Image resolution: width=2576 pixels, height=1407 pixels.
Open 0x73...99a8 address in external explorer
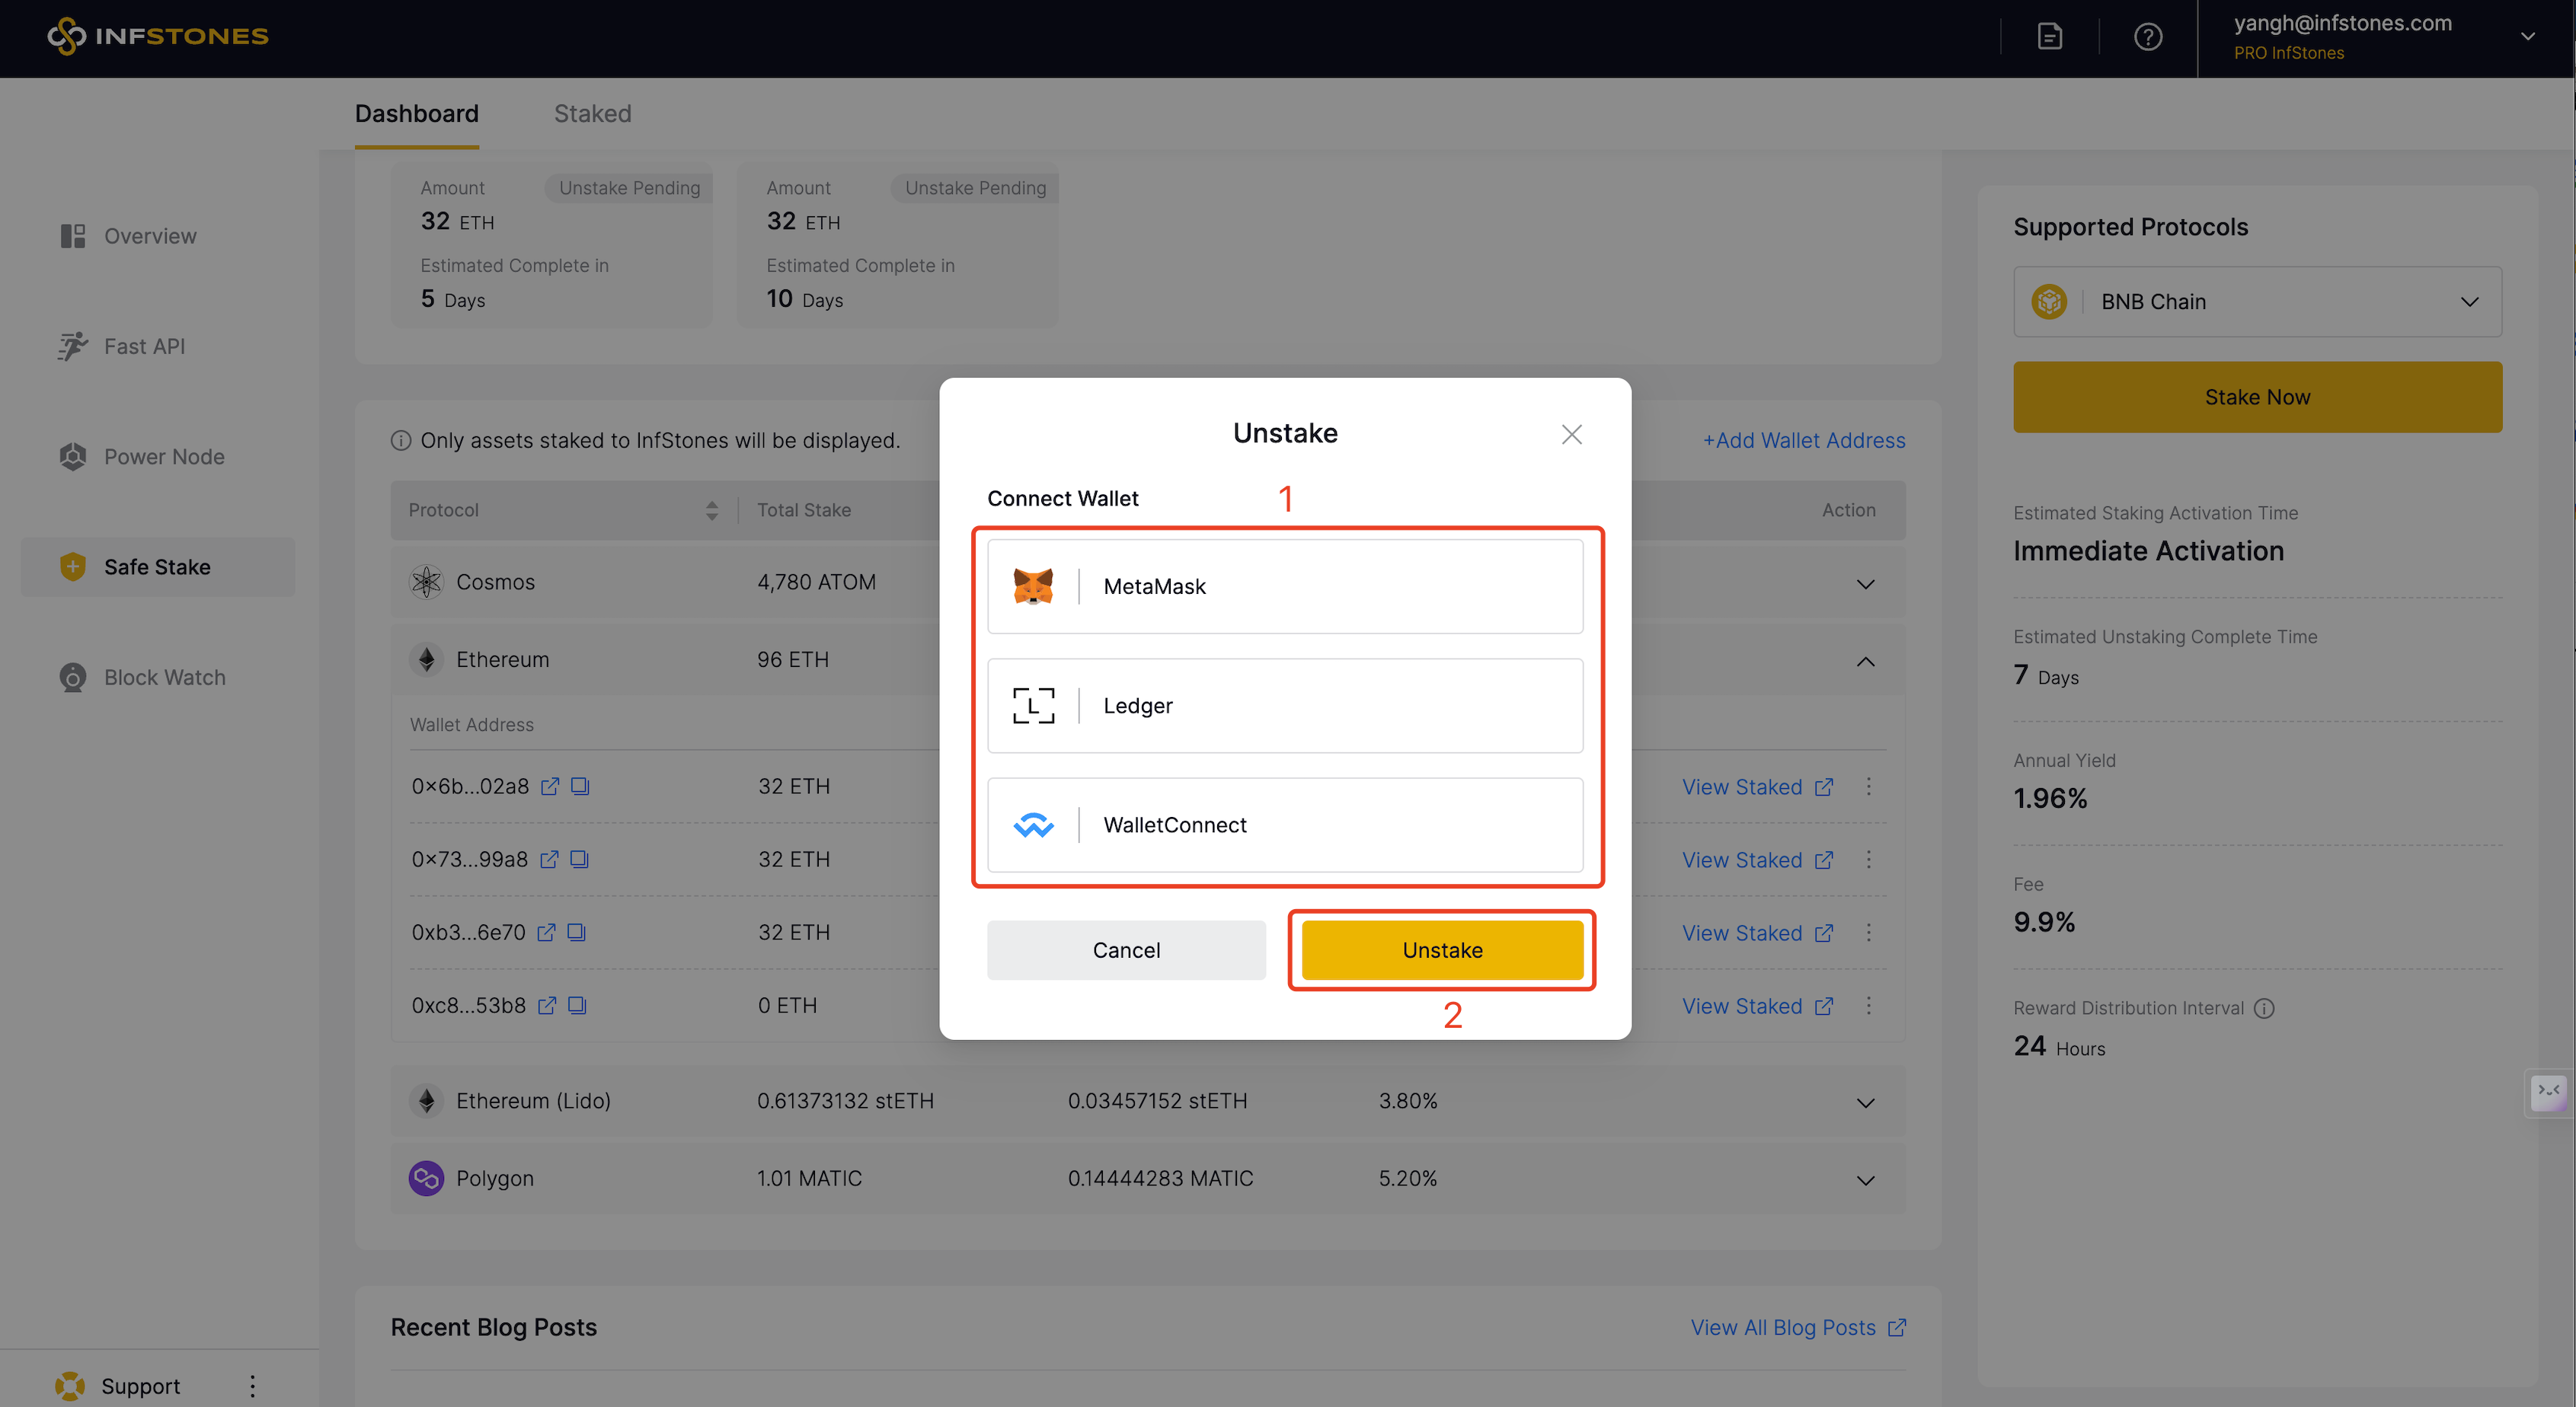[549, 860]
